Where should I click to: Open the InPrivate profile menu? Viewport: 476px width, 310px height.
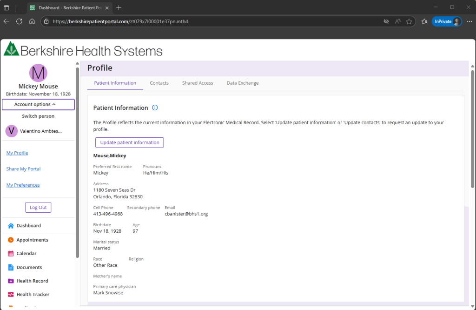click(447, 21)
